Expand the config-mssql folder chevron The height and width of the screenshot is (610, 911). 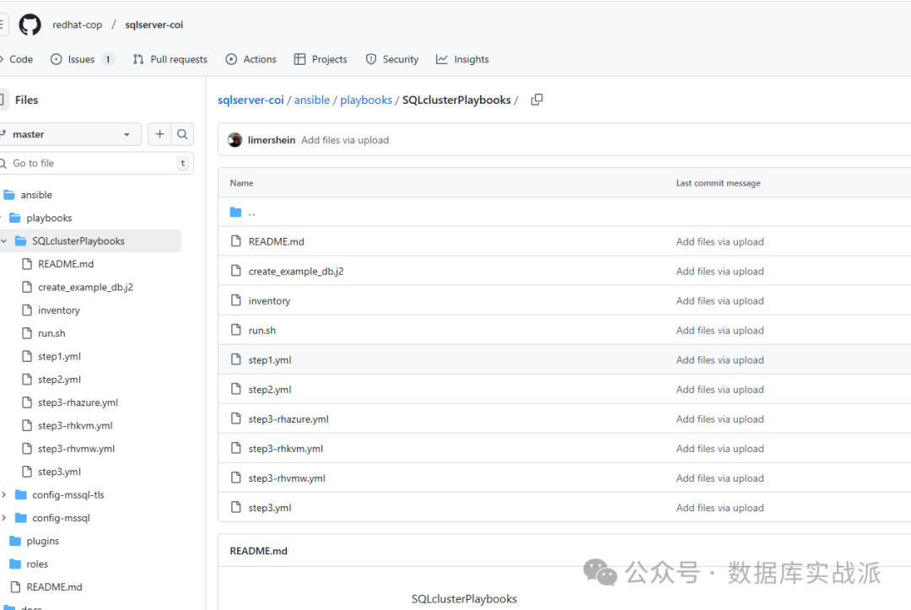4,518
